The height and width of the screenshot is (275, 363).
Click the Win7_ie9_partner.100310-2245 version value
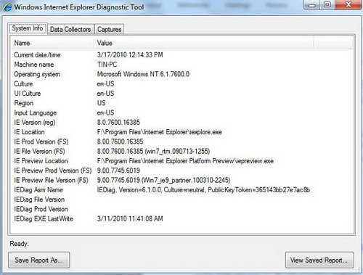pyautogui.click(x=163, y=181)
